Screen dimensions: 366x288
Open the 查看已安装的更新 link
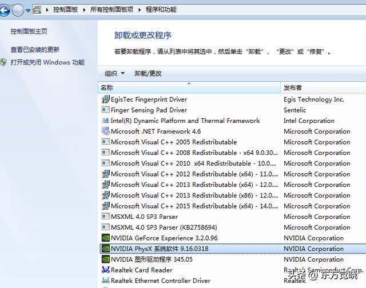pyautogui.click(x=35, y=50)
